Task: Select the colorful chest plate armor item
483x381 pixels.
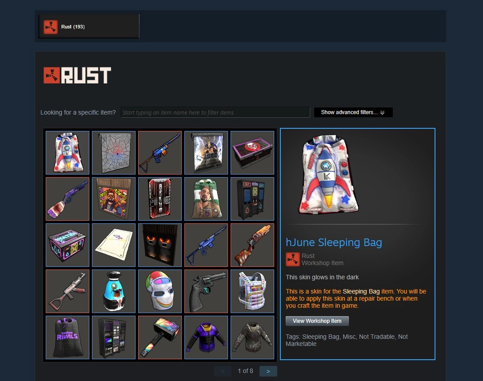Action: click(252, 291)
